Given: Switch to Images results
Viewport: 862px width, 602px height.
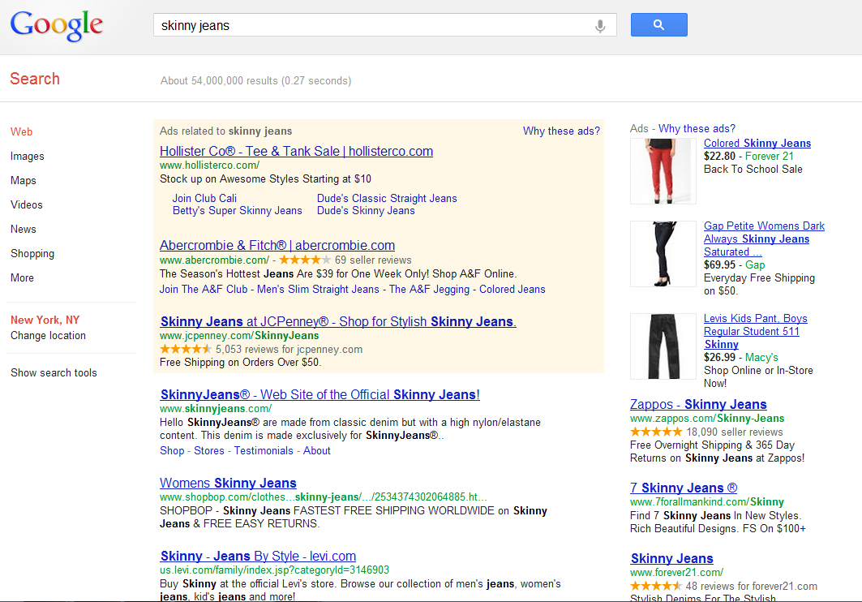Looking at the screenshot, I should pos(27,156).
